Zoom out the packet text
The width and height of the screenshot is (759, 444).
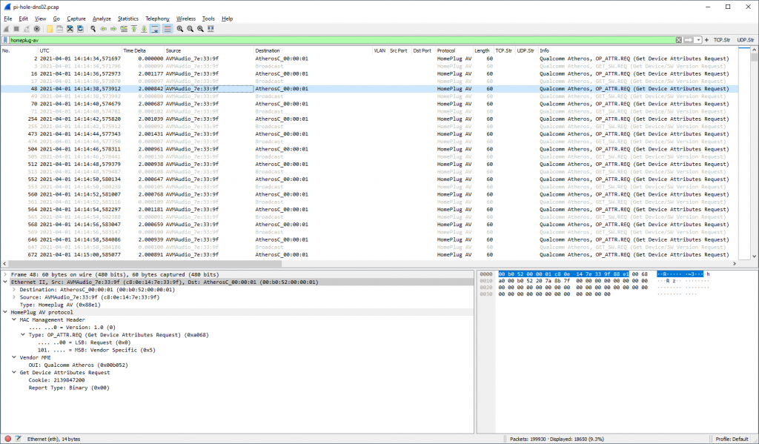click(x=190, y=29)
